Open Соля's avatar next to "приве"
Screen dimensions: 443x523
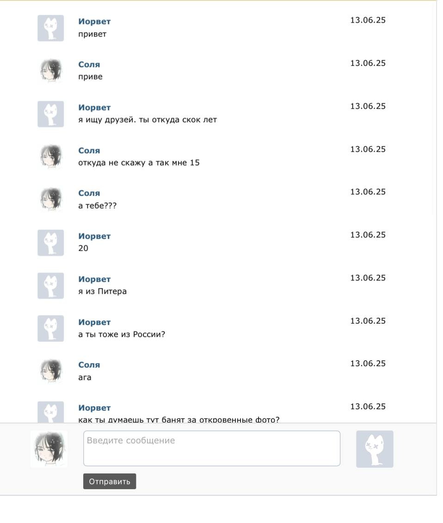[50, 71]
